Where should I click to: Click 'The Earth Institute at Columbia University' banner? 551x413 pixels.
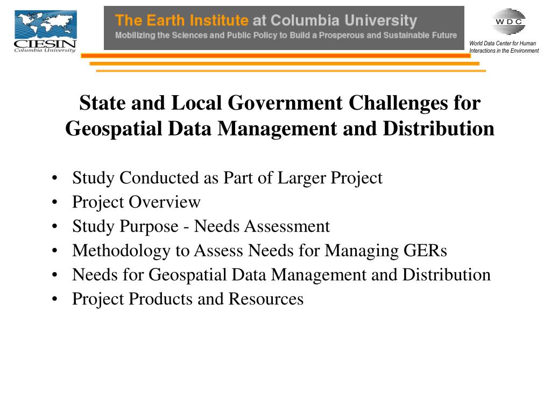pyautogui.click(x=284, y=28)
